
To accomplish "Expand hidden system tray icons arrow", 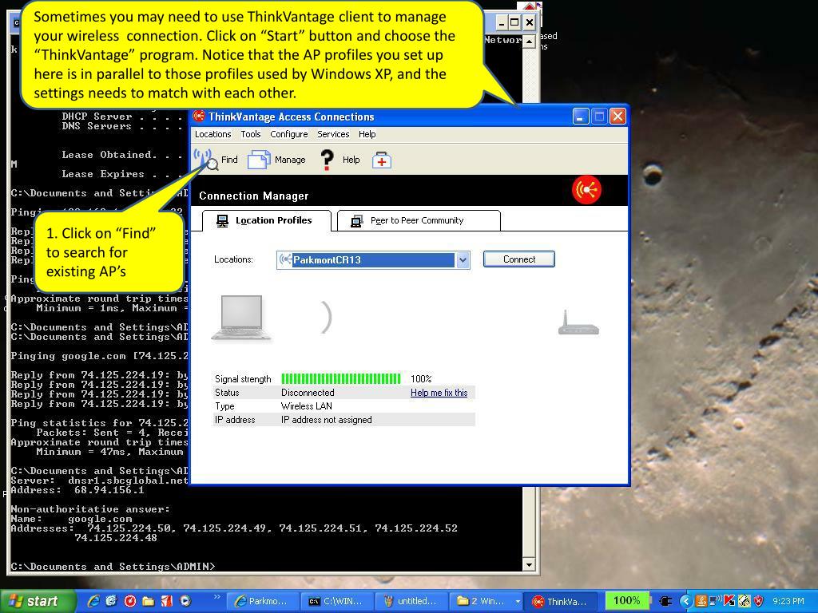I will click(685, 601).
